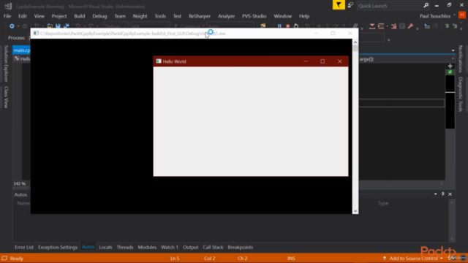Switch to the Locals tab
Viewport: 468px width, 263px height.
105,247
